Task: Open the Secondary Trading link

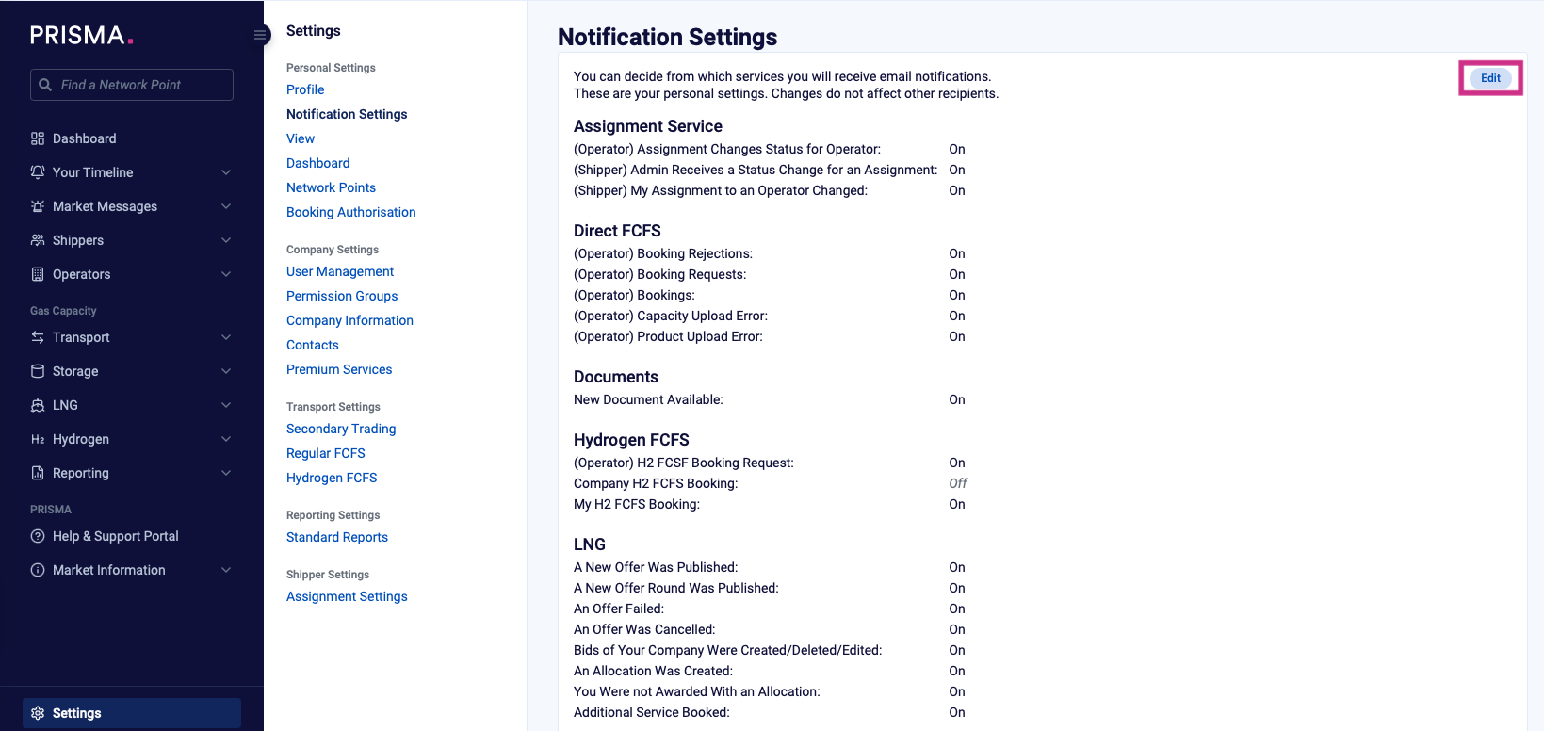Action: (341, 429)
